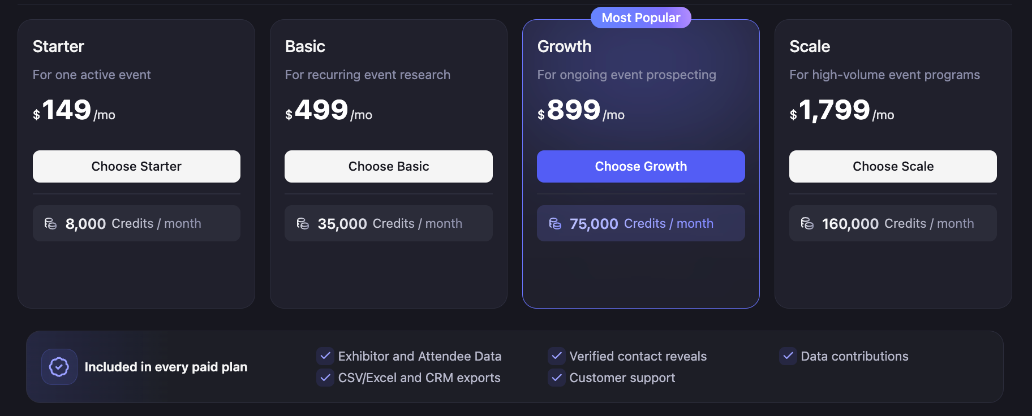Click the coins icon beside 8,000 Credits

click(x=50, y=224)
